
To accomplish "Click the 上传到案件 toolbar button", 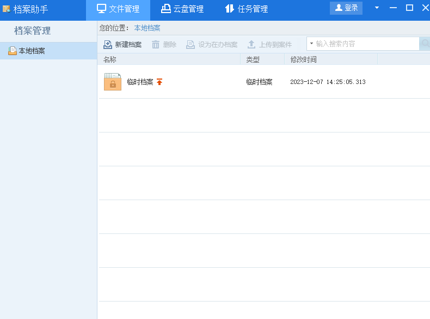I will point(269,45).
